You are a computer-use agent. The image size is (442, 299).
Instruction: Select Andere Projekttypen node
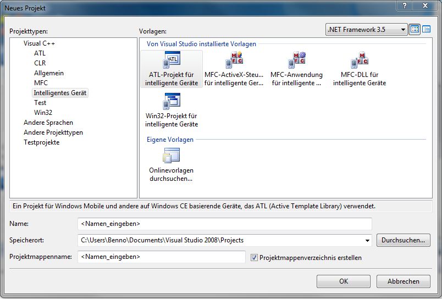point(53,132)
